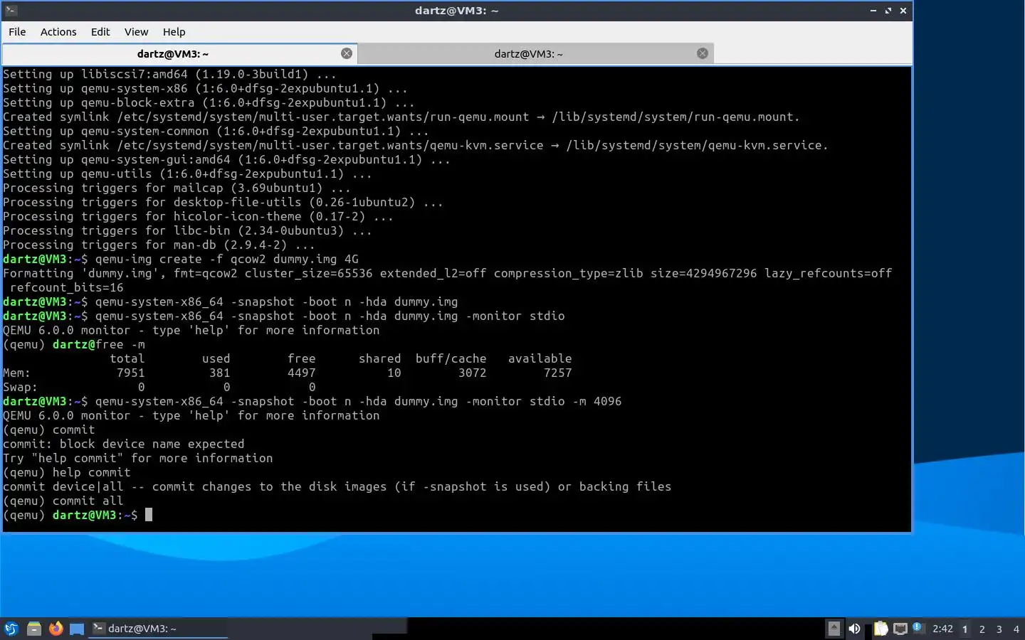This screenshot has width=1025, height=640.
Task: Click the command ending with '-monitor stdio -m 4096'
Action: click(359, 401)
